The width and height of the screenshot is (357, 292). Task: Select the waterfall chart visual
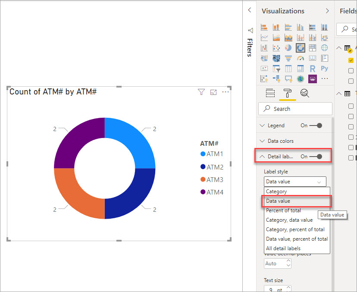pos(264,48)
